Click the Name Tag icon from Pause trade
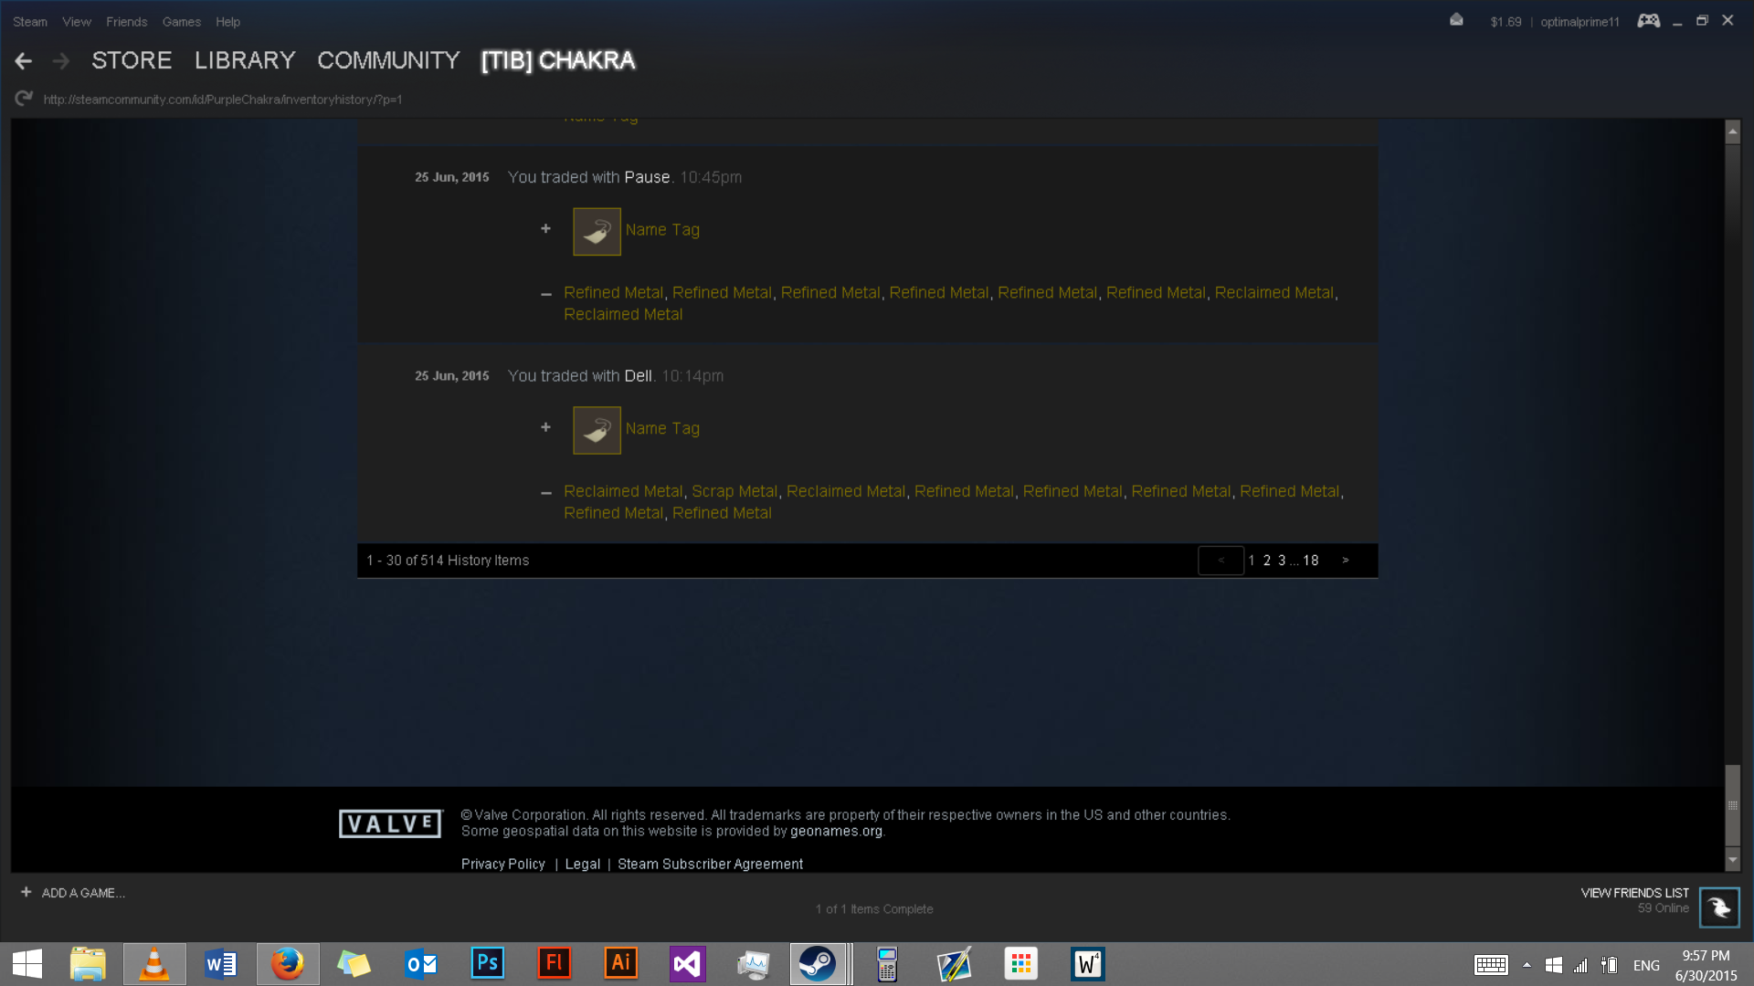 click(597, 231)
